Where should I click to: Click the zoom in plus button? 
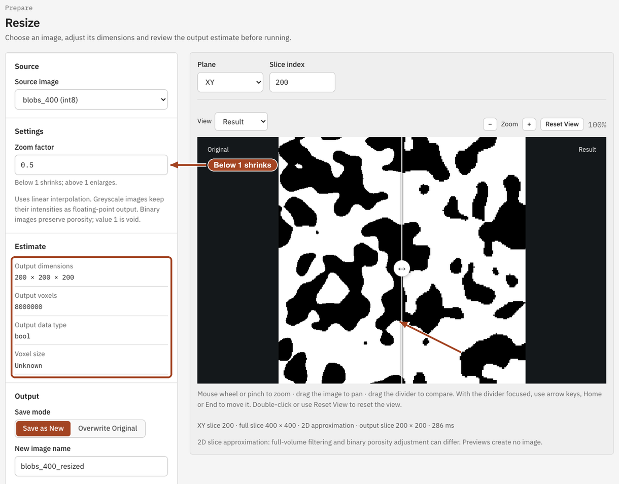click(529, 124)
